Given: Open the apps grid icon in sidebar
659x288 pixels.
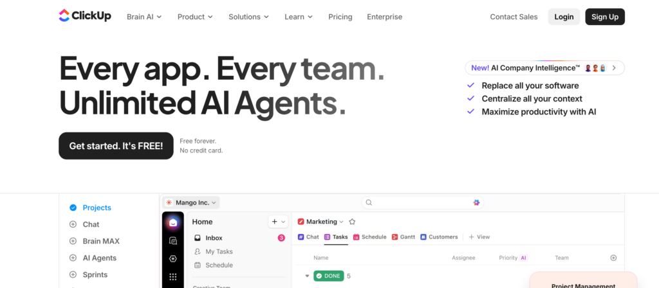Looking at the screenshot, I should pos(172,277).
